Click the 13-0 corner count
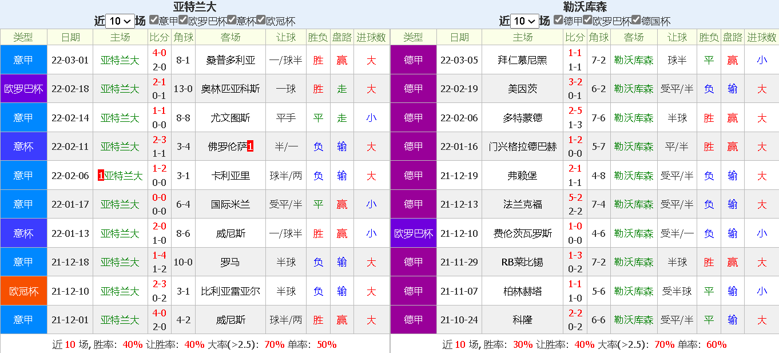This screenshot has height=353, width=779. pos(184,89)
